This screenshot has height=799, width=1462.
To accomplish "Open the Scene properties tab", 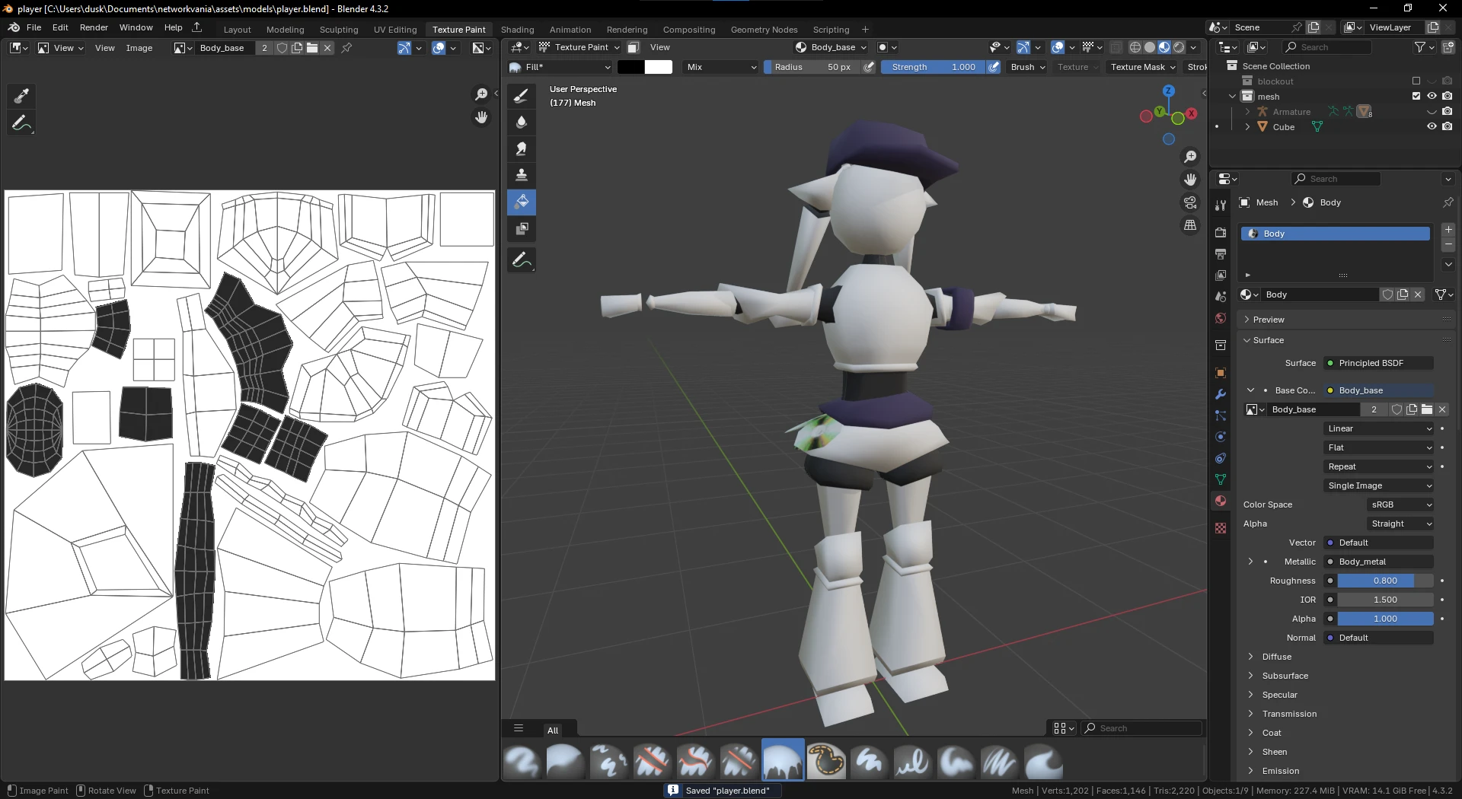I will pos(1221,297).
